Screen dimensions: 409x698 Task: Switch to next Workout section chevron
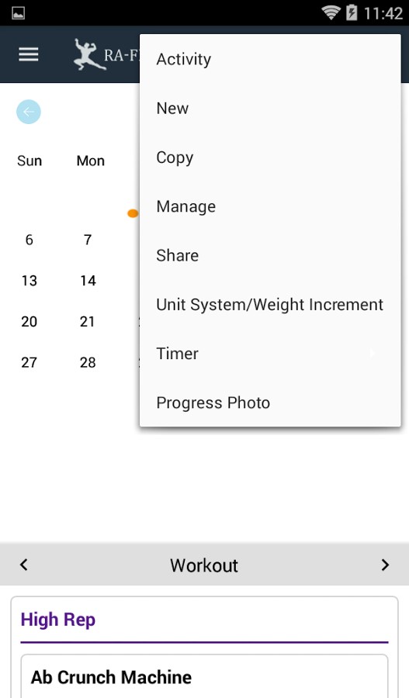[x=385, y=565]
